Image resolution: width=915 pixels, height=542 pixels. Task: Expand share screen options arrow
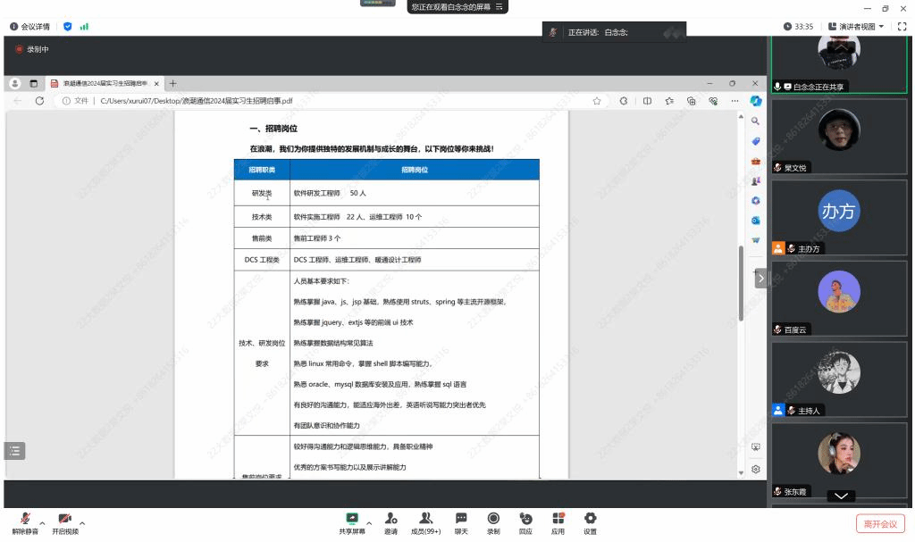point(369,523)
